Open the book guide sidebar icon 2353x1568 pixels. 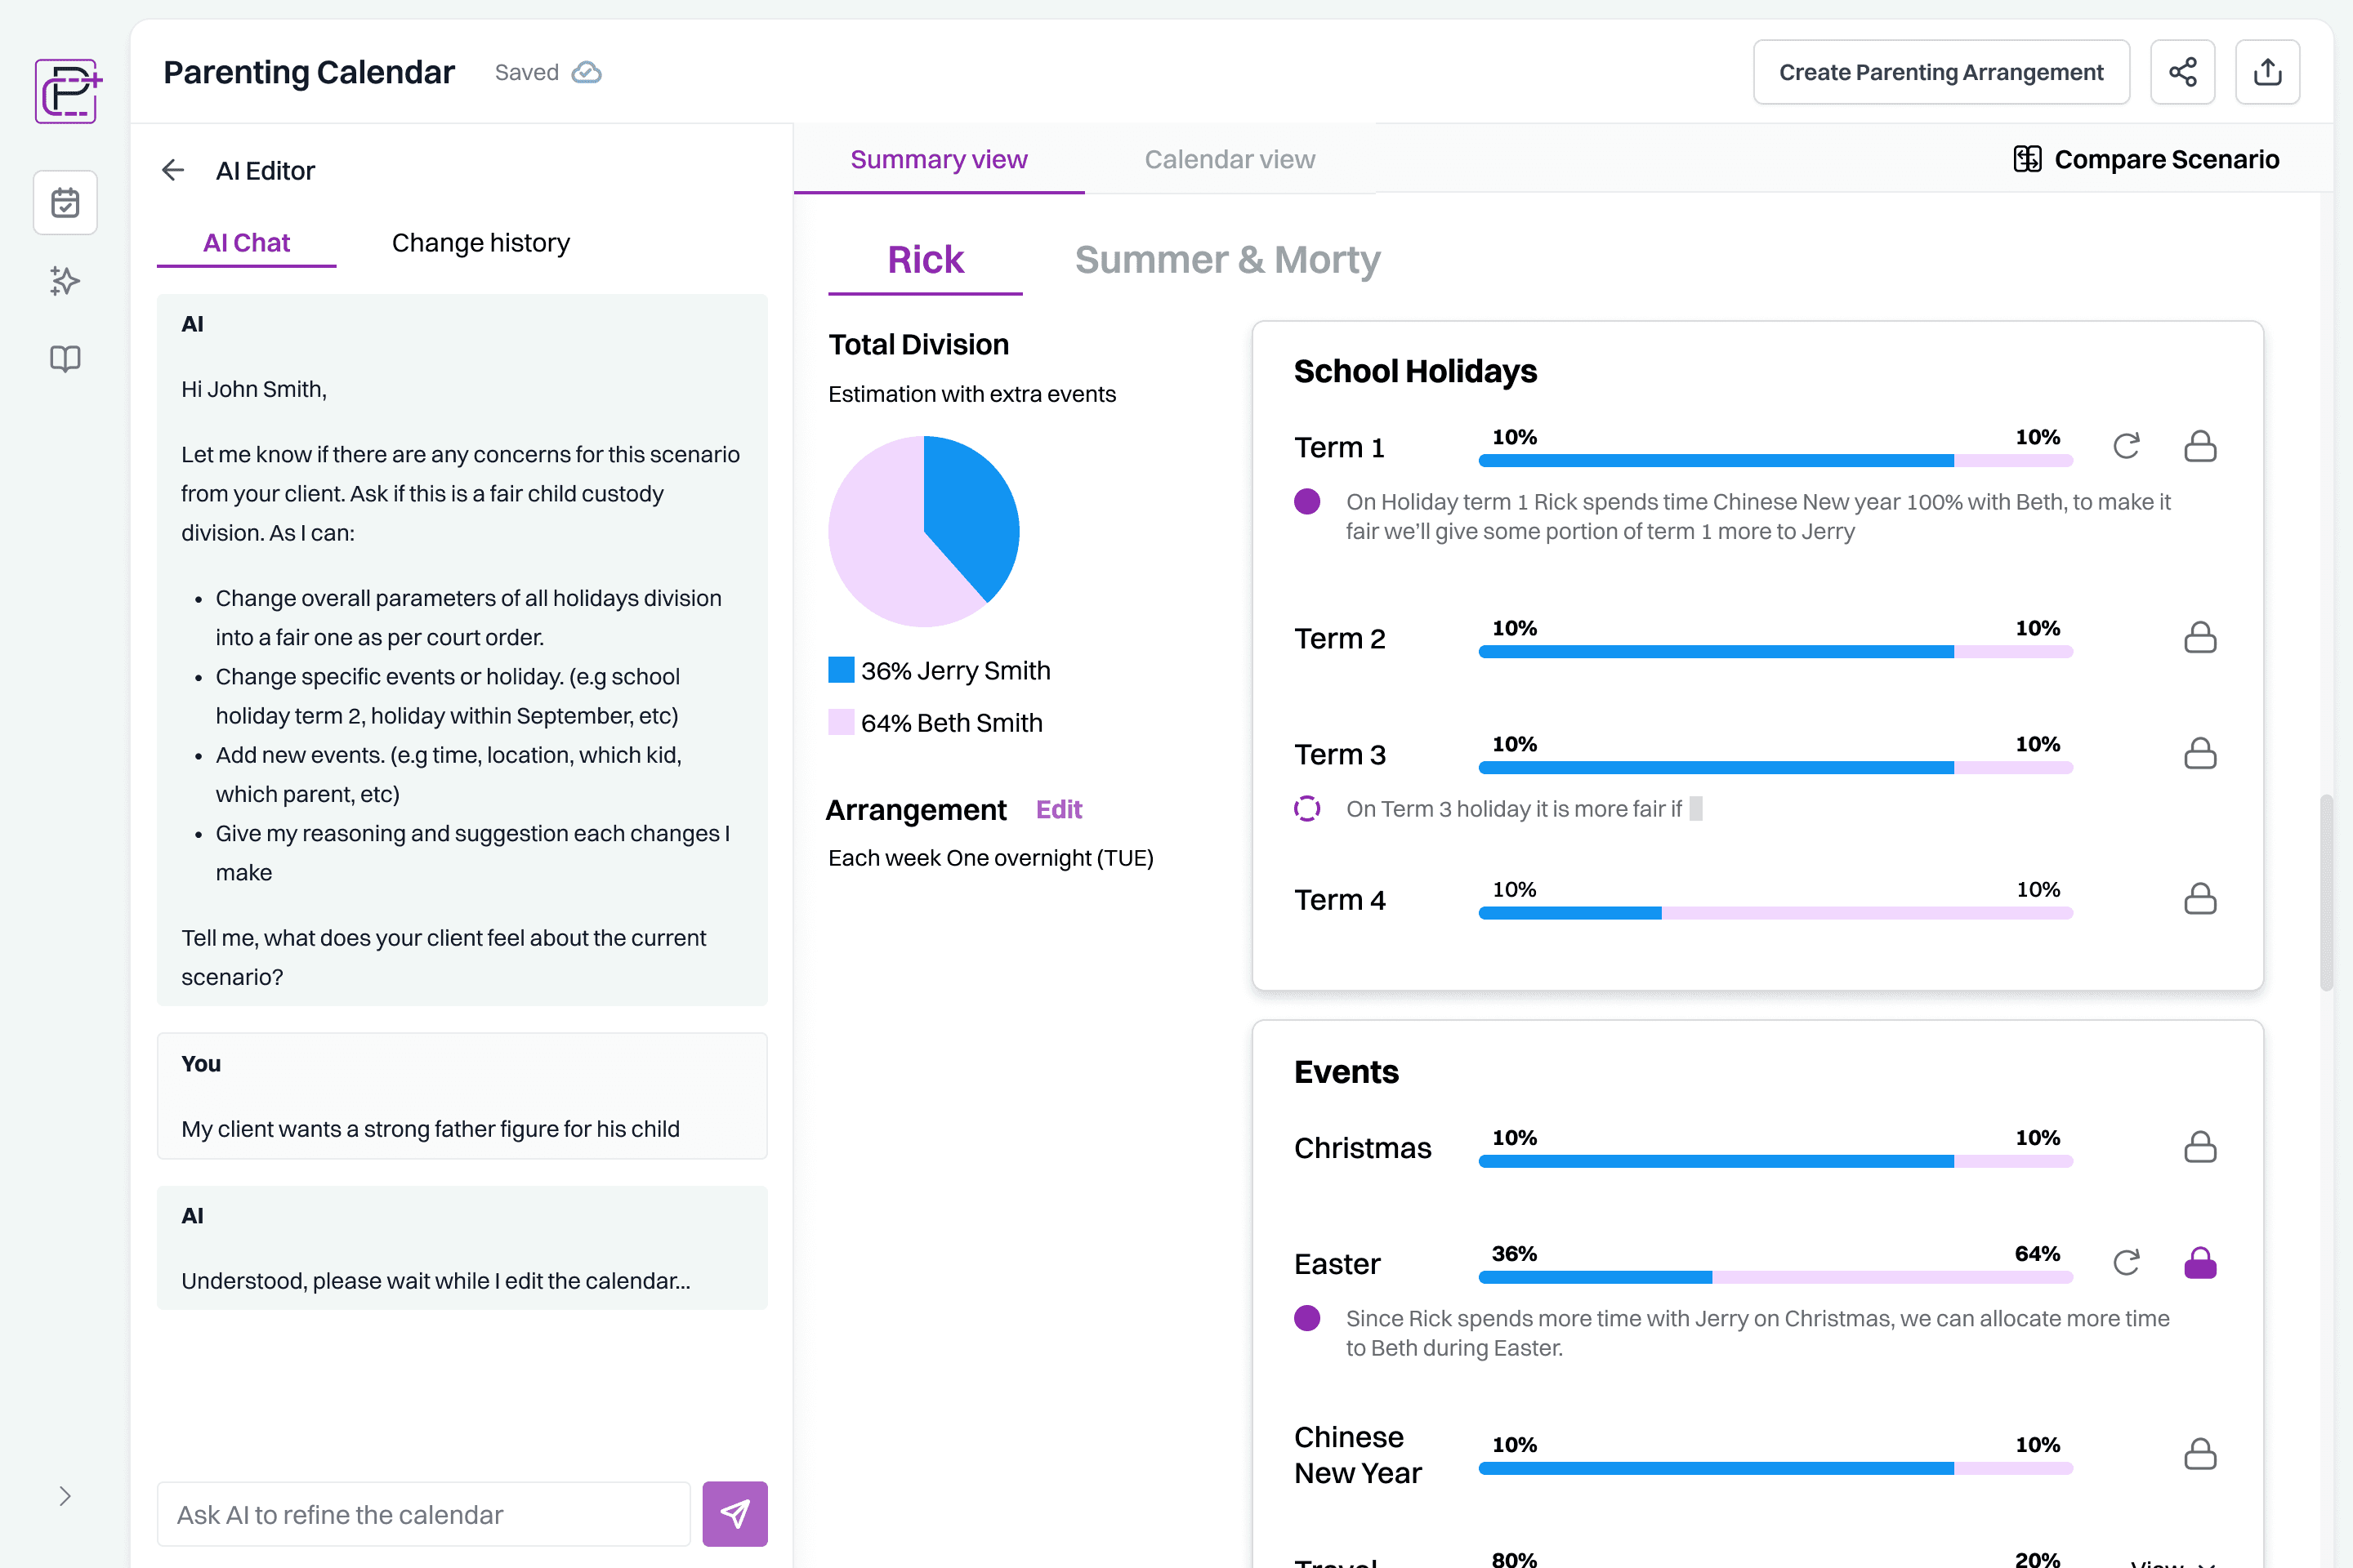[65, 359]
